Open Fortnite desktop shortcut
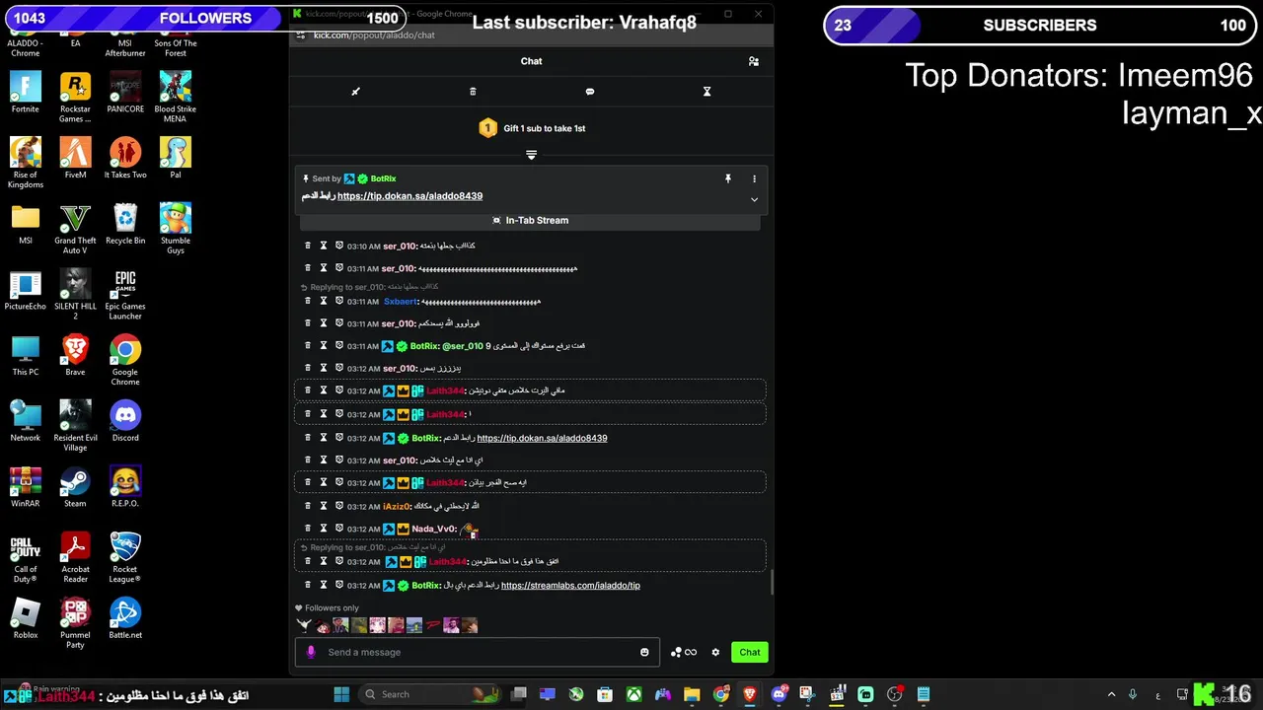 click(x=26, y=93)
